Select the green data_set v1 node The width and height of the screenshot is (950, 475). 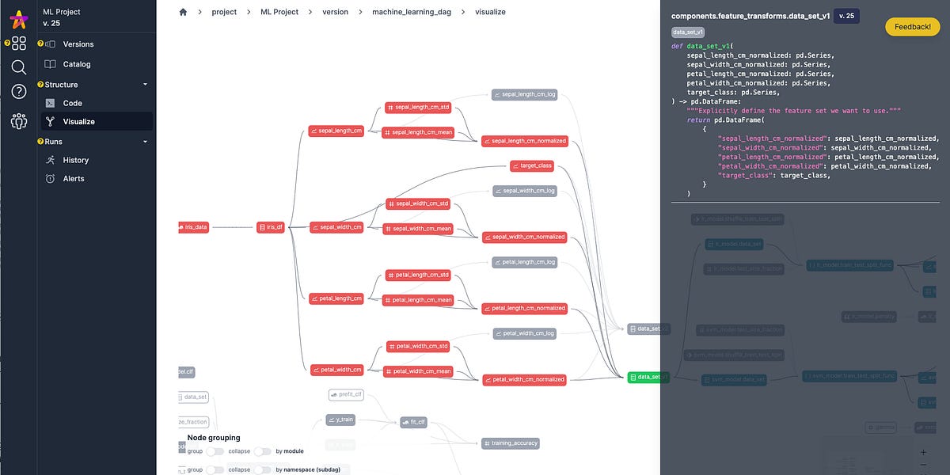click(x=648, y=378)
